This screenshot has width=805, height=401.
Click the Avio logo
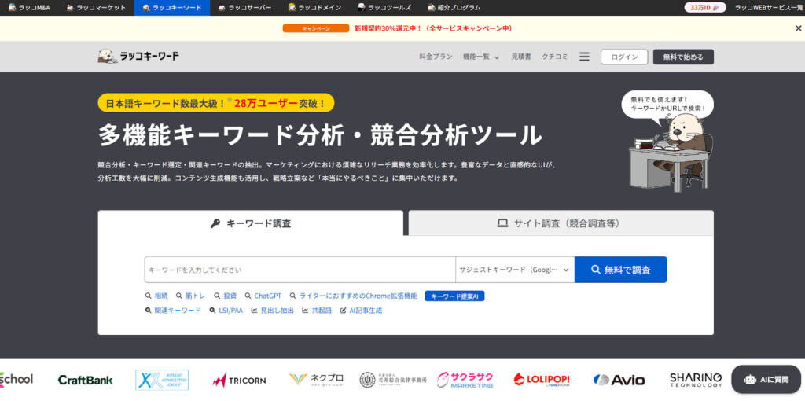coord(619,380)
